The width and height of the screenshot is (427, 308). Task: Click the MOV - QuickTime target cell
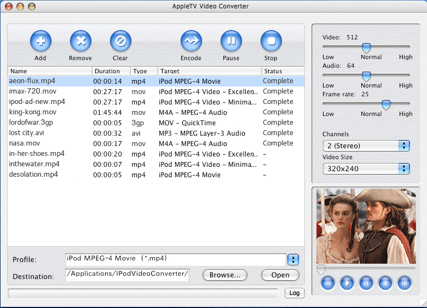click(187, 123)
